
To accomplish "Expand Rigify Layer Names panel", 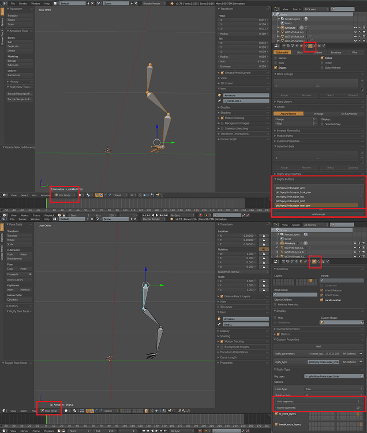I will coord(287,174).
